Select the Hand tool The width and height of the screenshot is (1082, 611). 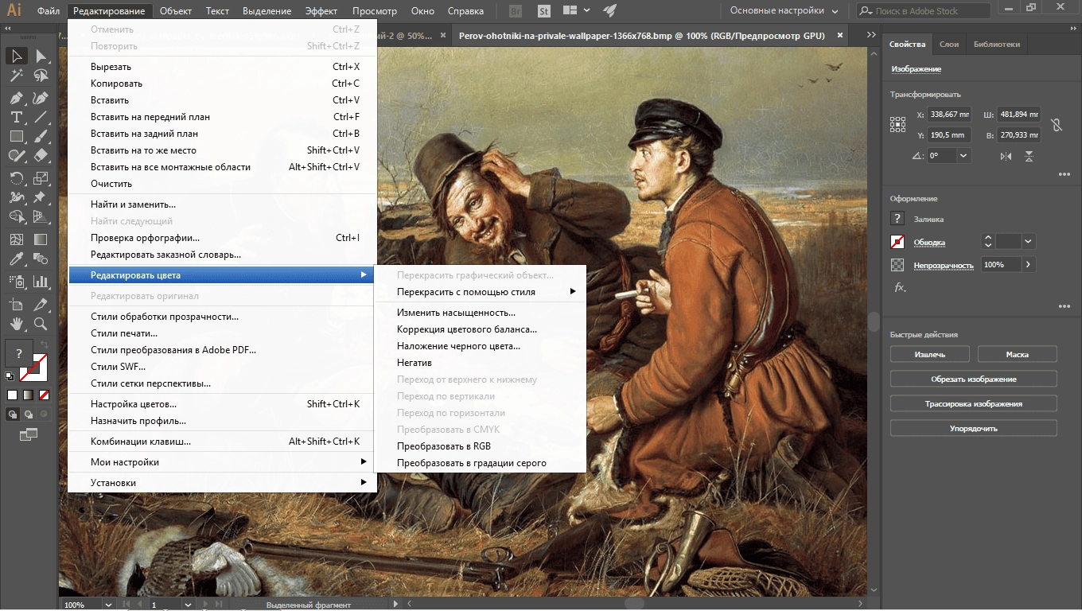[16, 324]
